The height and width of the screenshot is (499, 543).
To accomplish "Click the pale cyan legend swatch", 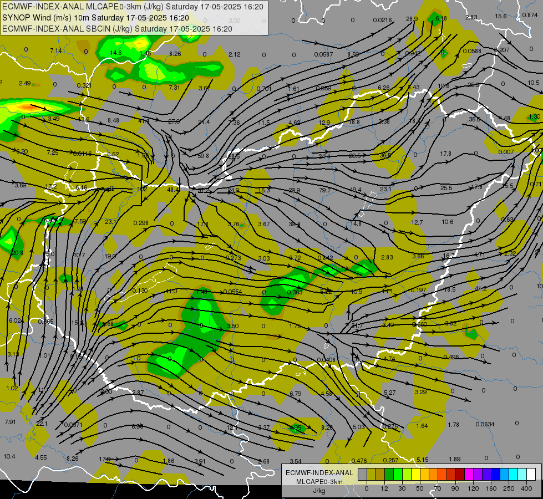I will coord(522,474).
